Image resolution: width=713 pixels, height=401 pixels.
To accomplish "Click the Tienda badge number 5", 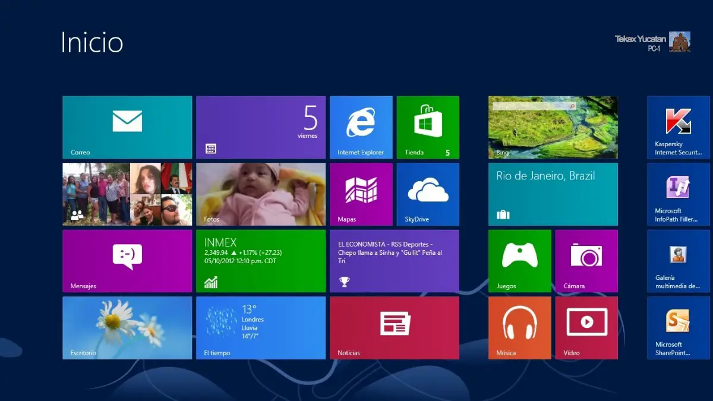I will [x=447, y=153].
